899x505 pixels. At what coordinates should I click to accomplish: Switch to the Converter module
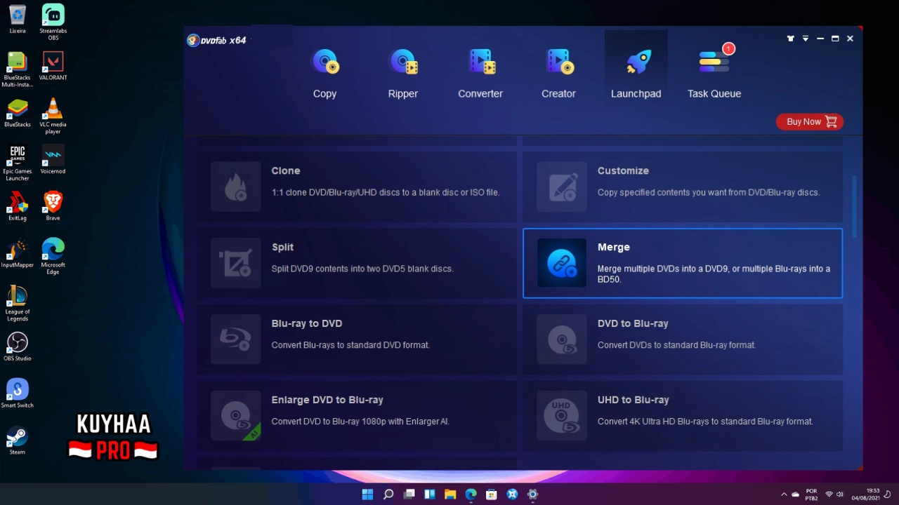(x=480, y=73)
